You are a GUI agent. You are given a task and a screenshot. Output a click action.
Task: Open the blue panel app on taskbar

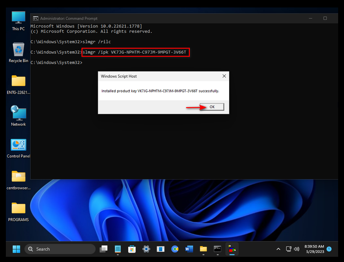coord(161,249)
